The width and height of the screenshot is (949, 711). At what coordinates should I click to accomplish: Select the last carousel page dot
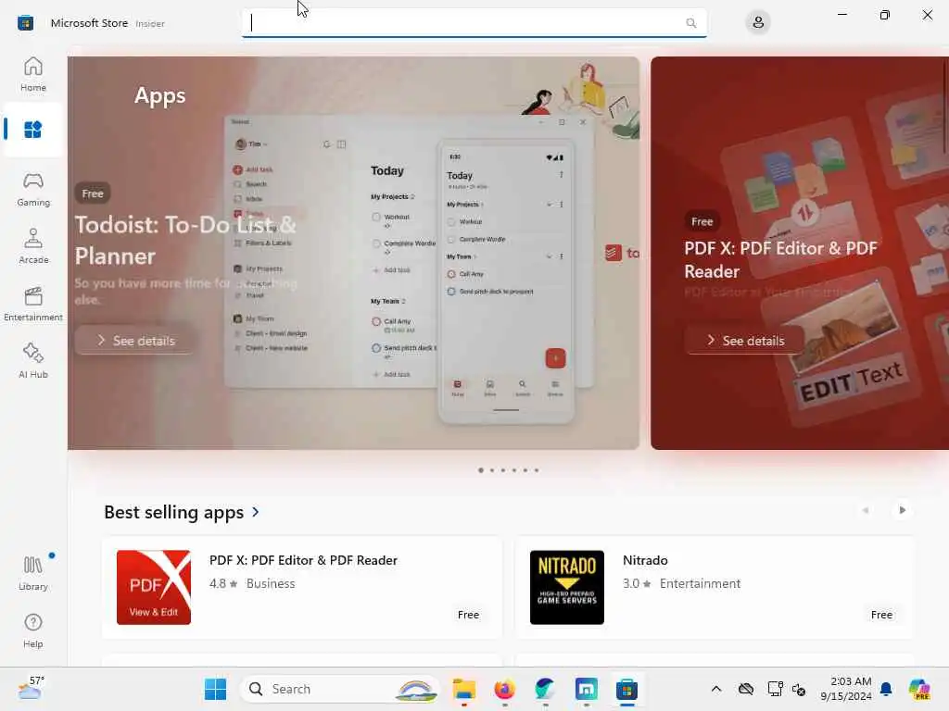pos(537,469)
